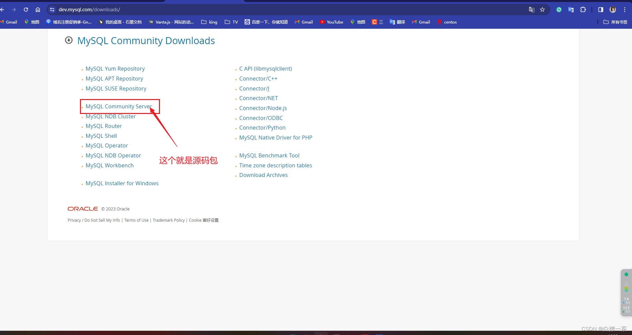Screen dimensions: 632x335
Task: Open MySQL Operator link
Action: (x=107, y=145)
